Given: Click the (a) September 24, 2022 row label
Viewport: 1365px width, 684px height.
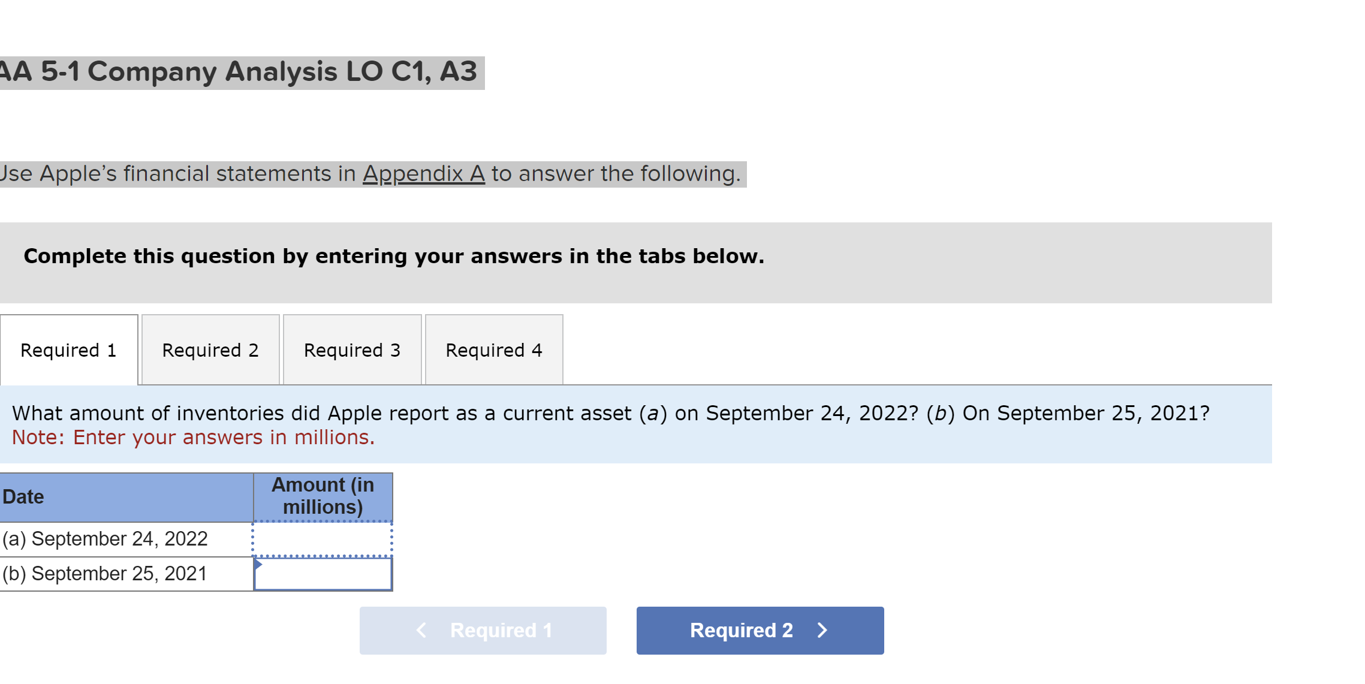Looking at the screenshot, I should pyautogui.click(x=106, y=538).
